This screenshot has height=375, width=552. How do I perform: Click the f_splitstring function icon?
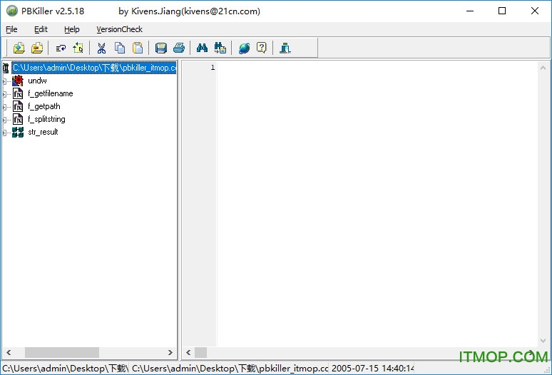click(18, 119)
